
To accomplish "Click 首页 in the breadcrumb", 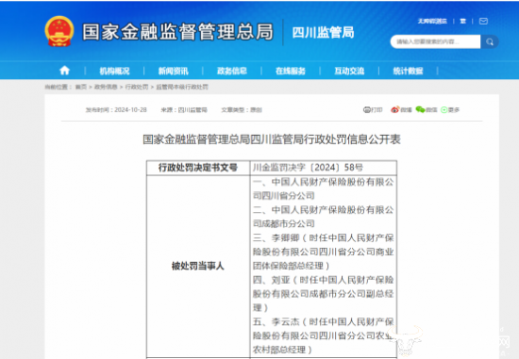I will (x=81, y=87).
